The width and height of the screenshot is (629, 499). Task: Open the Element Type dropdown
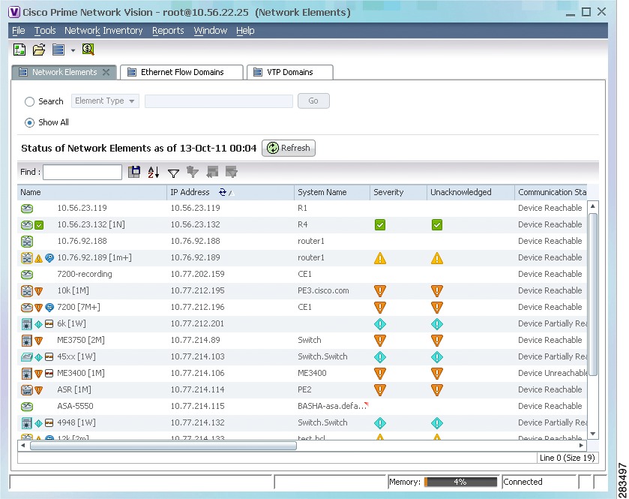point(105,101)
